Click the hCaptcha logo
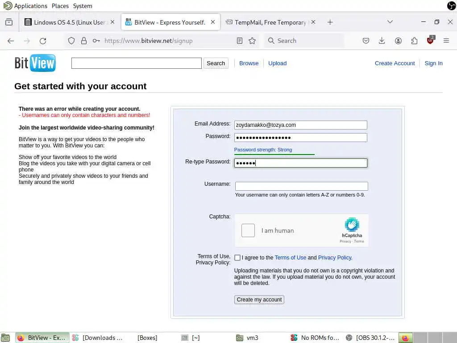 tap(352, 224)
